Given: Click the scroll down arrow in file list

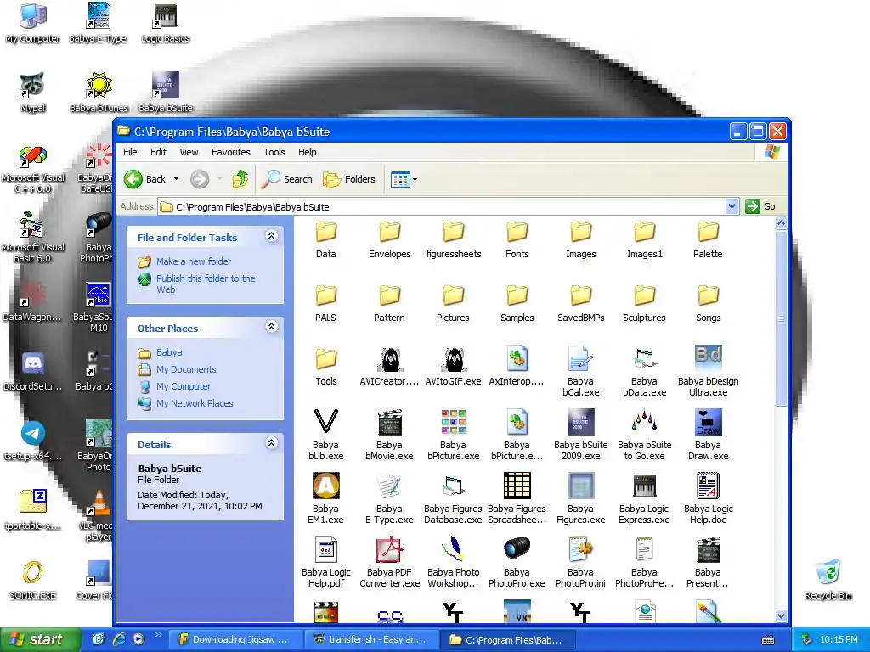Looking at the screenshot, I should tap(781, 615).
